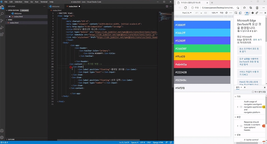
Task: Open the Extensions view
Action: point(2,34)
